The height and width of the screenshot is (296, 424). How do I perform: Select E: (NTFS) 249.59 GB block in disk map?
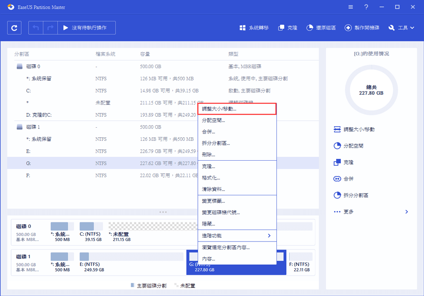click(131, 262)
